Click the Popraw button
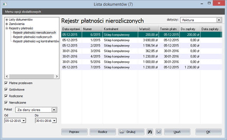Viewport: 227px width, 140px height. [x=74, y=132]
